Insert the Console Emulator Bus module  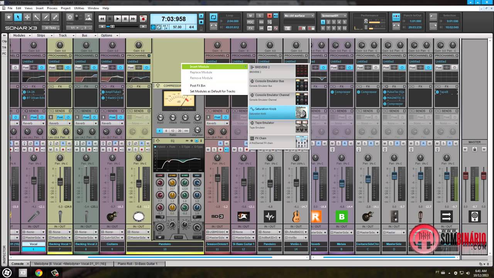278,84
